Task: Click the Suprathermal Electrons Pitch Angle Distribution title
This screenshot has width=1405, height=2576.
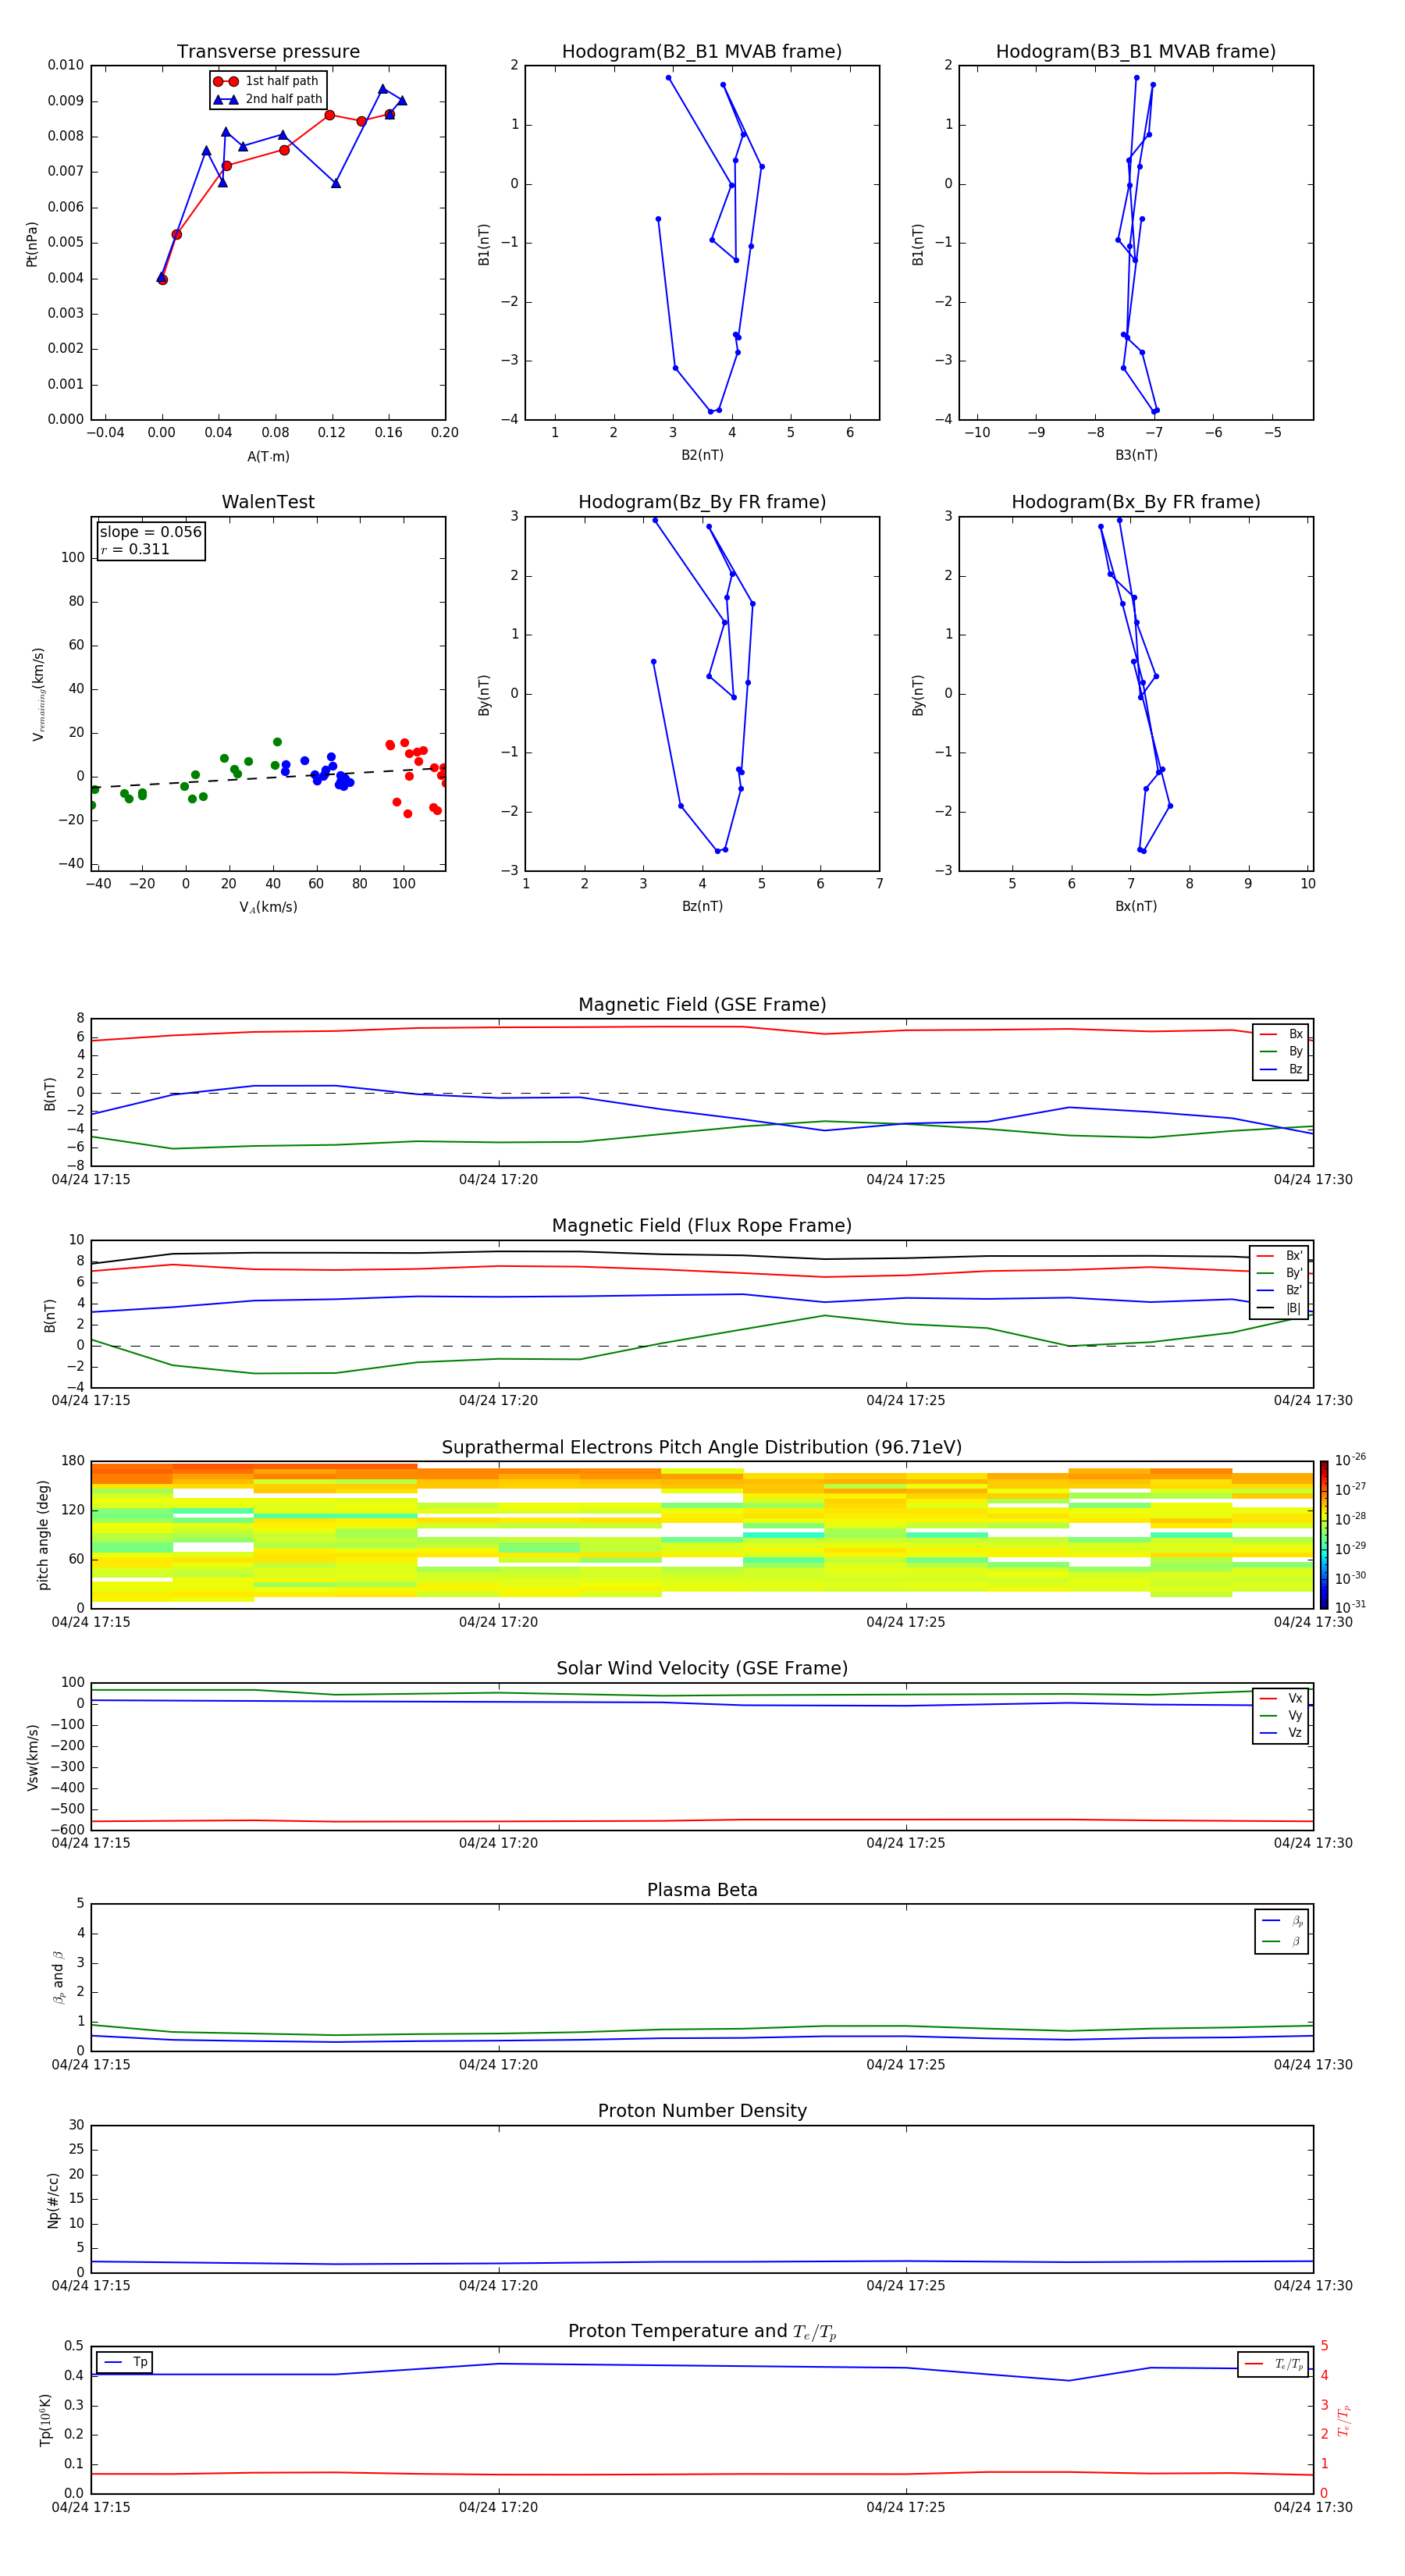Action: [x=702, y=1448]
